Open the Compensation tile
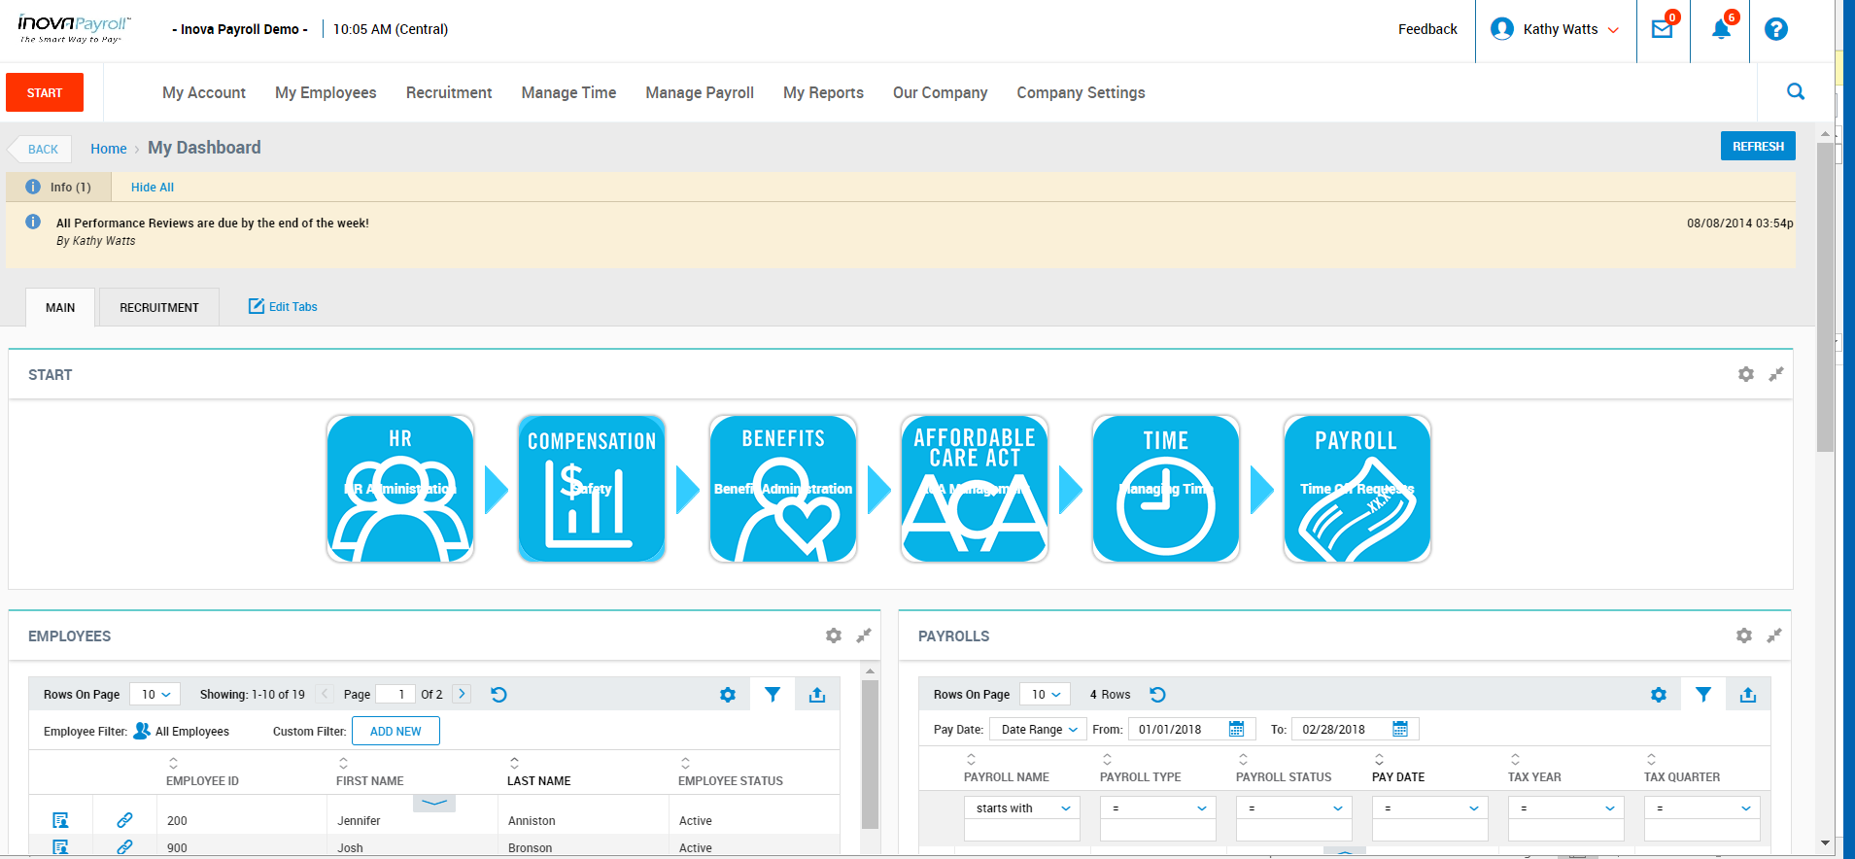Image resolution: width=1855 pixels, height=859 pixels. (x=591, y=489)
